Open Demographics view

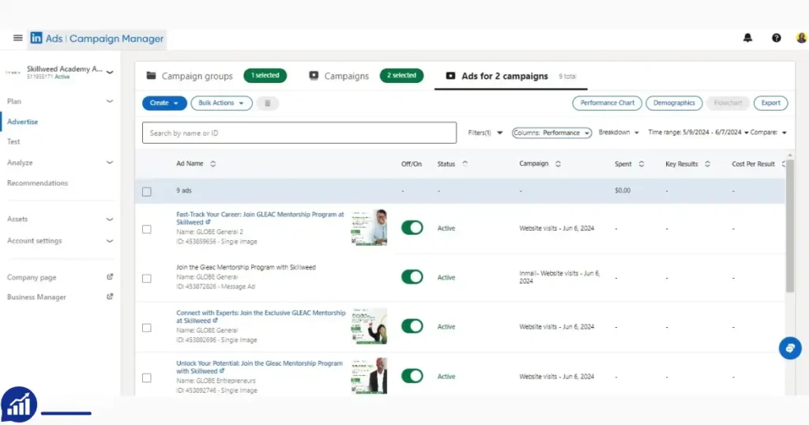pyautogui.click(x=674, y=103)
